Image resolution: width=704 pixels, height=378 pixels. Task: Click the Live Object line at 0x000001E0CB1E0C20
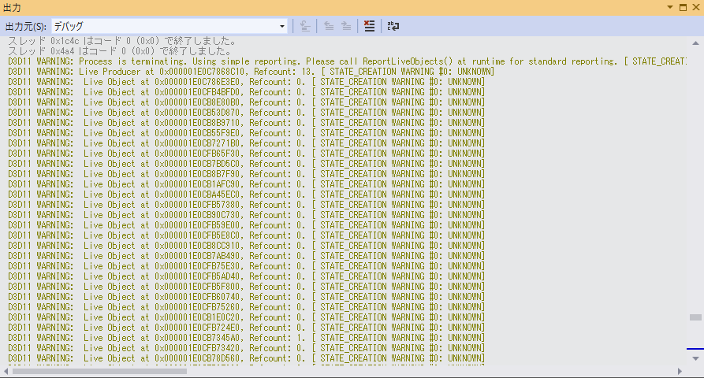[x=247, y=317]
